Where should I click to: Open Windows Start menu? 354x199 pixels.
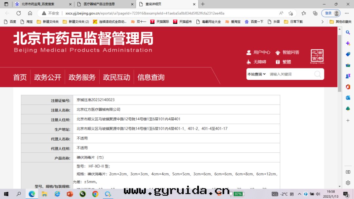pos(6,194)
